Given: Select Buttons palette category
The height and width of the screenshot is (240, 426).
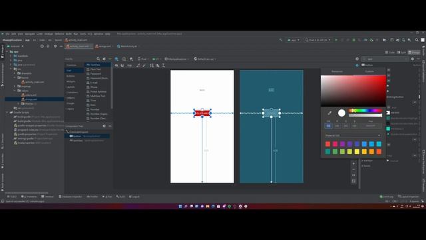Looking at the screenshot, I should (71, 76).
